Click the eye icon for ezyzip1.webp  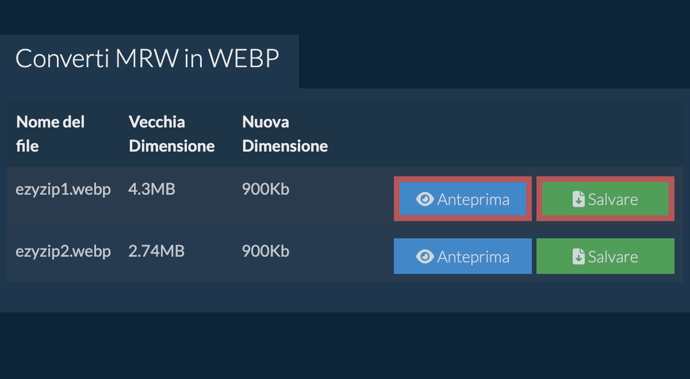pos(424,199)
